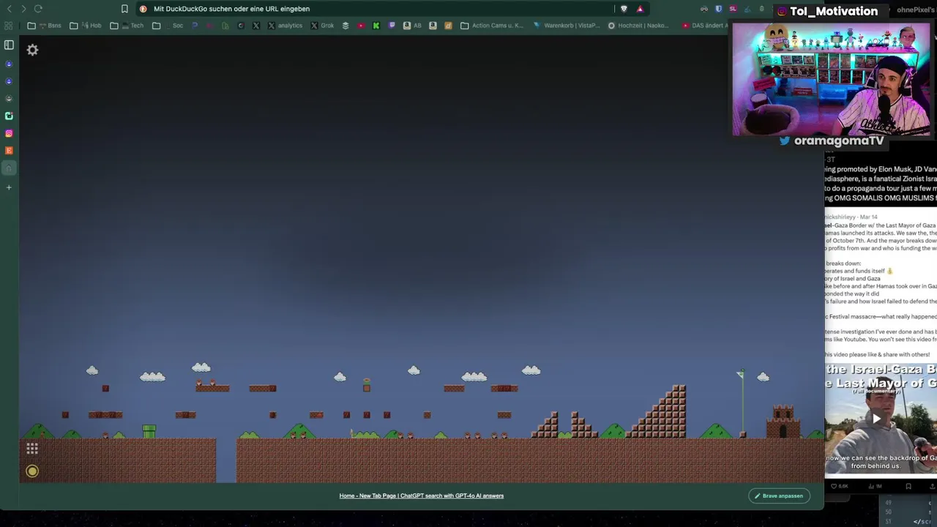Click the webcam overlay thumbnail
Image resolution: width=937 pixels, height=527 pixels.
pyautogui.click(x=832, y=79)
